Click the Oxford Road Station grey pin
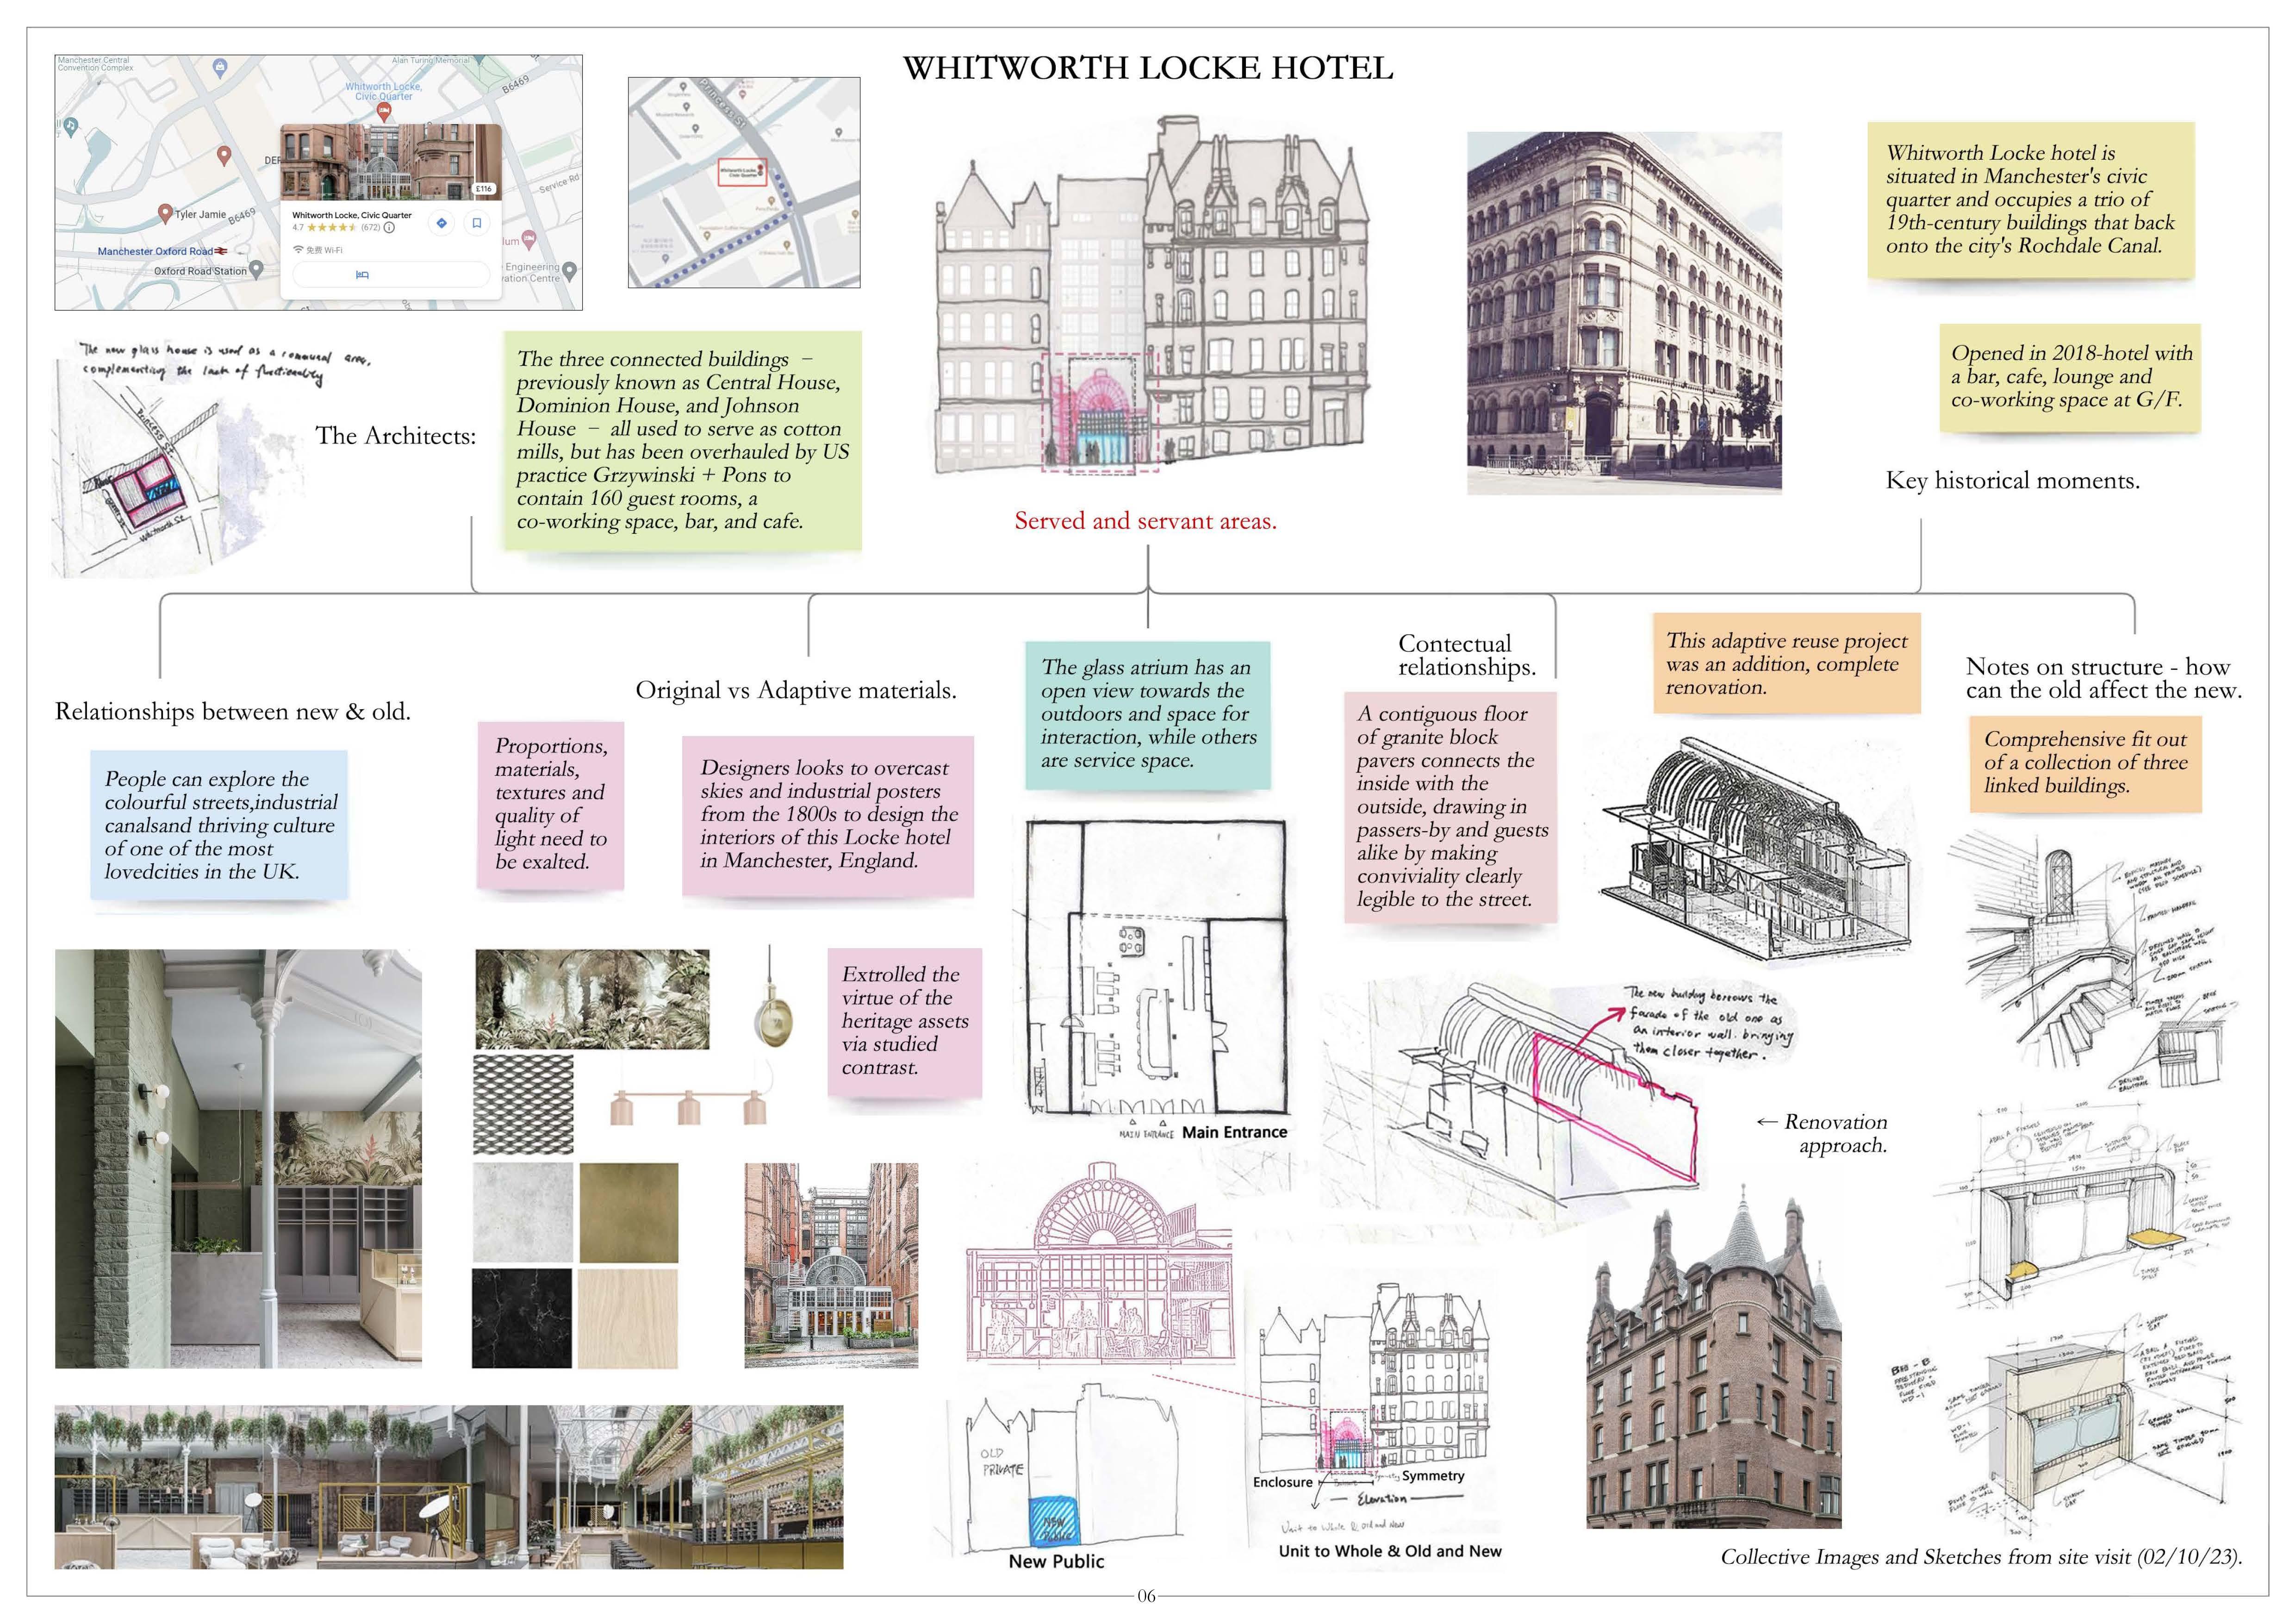 coord(257,269)
